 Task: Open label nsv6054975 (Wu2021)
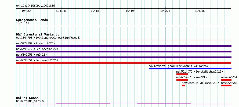pos(191,77)
